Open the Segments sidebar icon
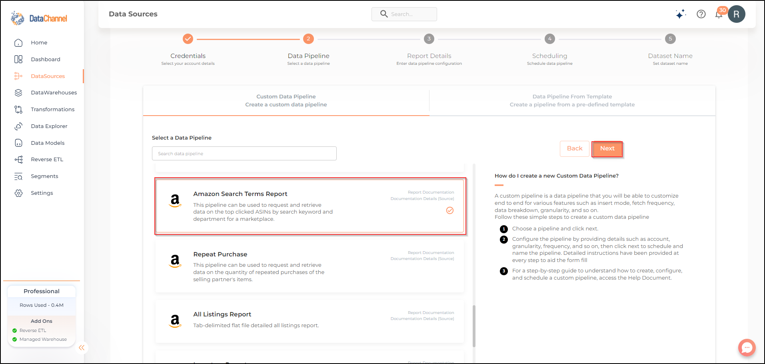The width and height of the screenshot is (765, 364). point(18,176)
